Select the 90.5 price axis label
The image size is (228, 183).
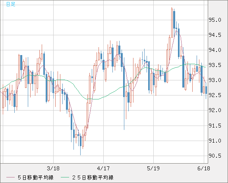[x=215, y=156]
